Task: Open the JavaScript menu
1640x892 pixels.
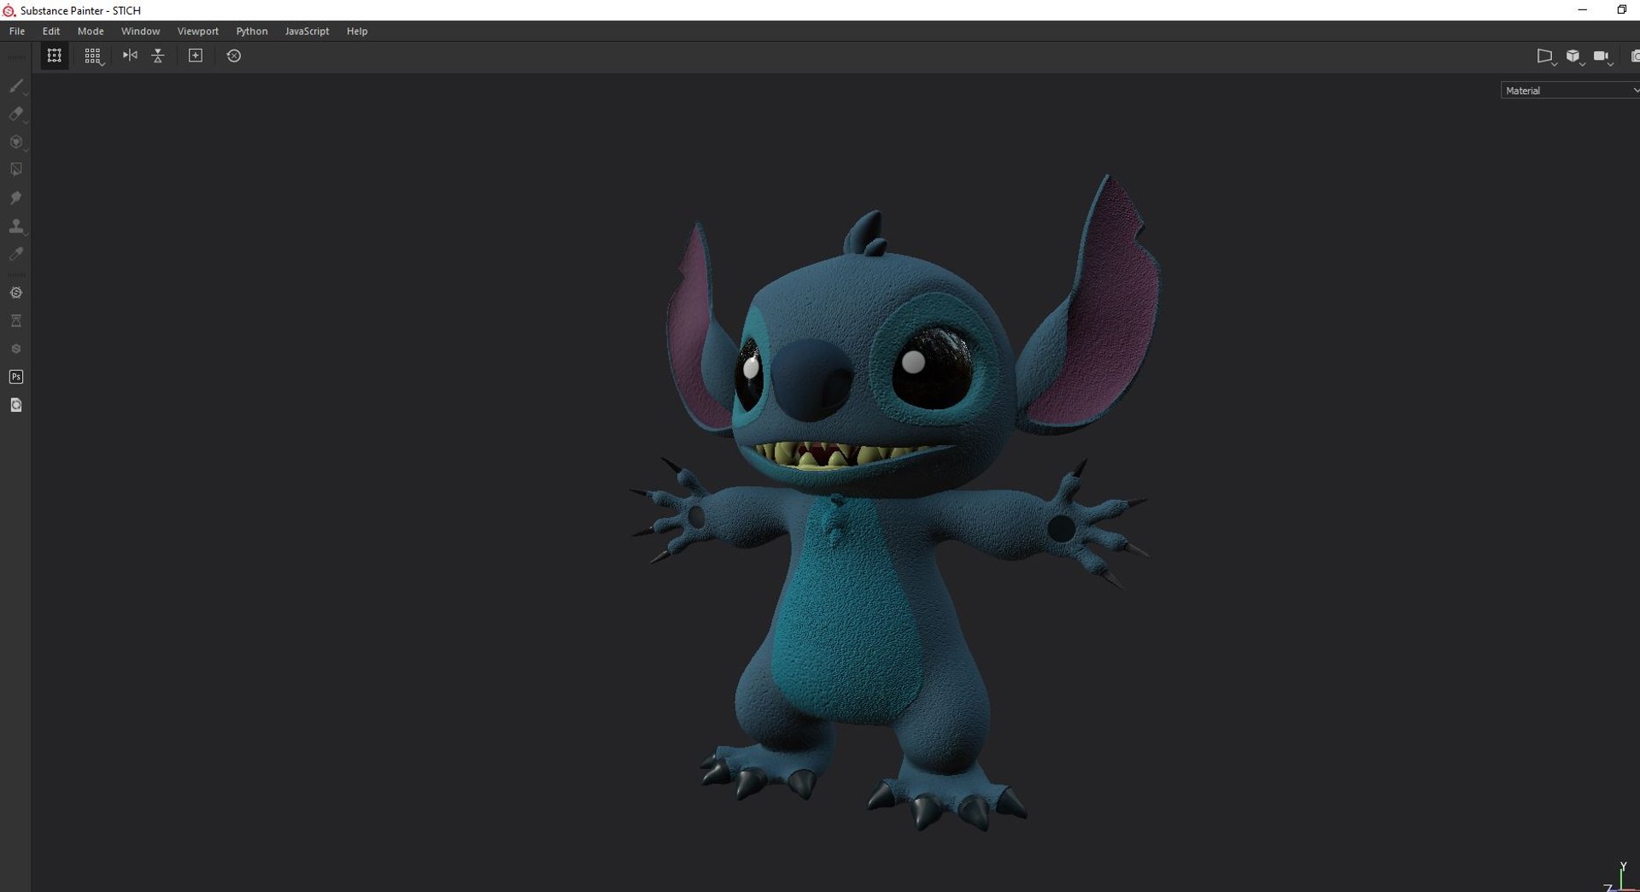Action: click(307, 31)
